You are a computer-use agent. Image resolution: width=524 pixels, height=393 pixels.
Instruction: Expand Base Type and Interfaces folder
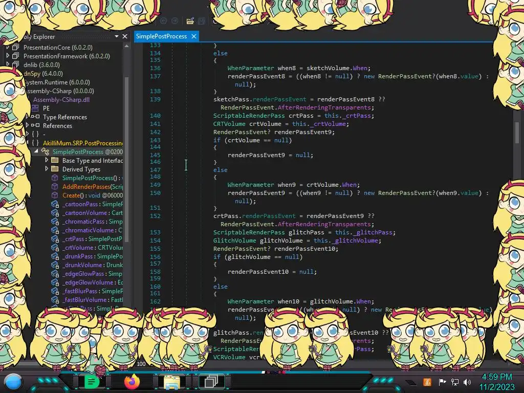click(47, 160)
